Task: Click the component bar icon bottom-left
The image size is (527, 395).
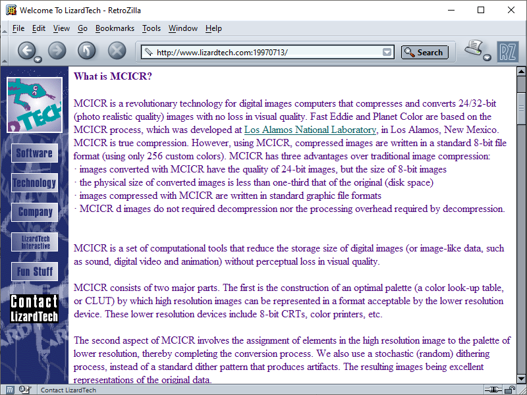Action: click(9, 389)
